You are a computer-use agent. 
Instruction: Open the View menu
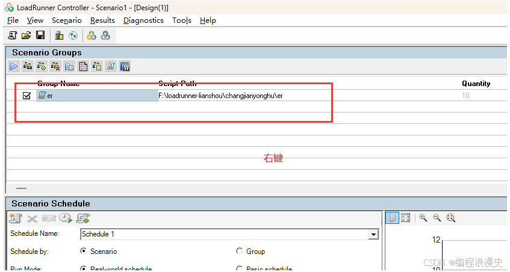point(35,20)
